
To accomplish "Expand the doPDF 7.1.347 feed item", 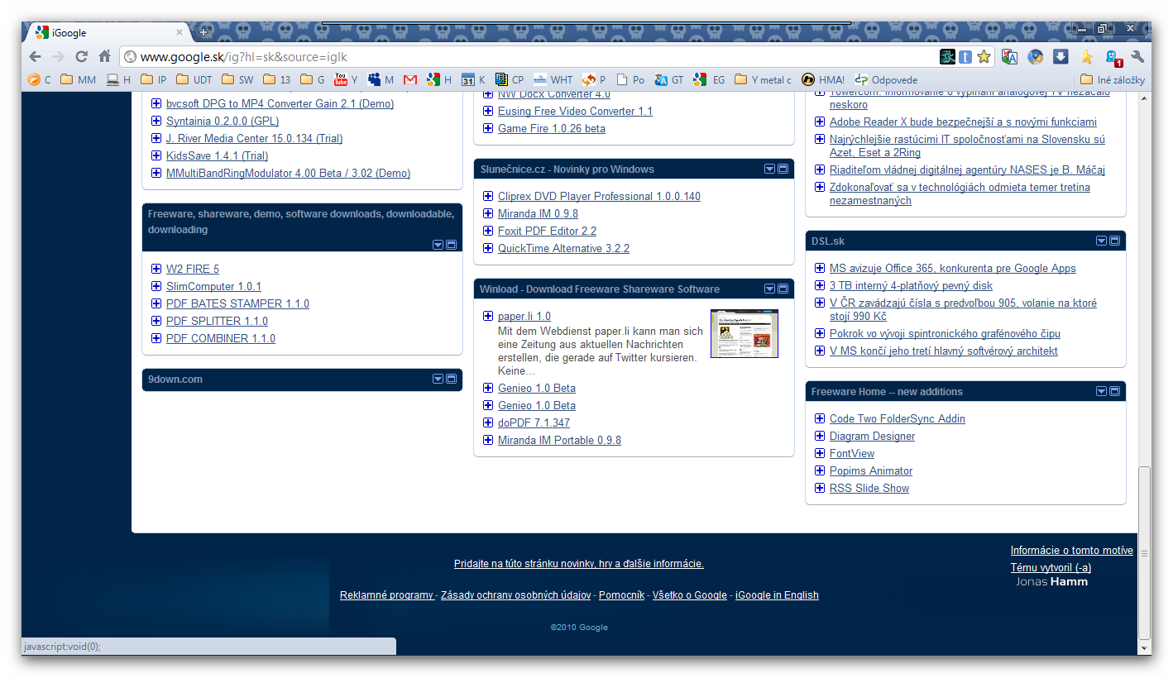I will [x=488, y=423].
